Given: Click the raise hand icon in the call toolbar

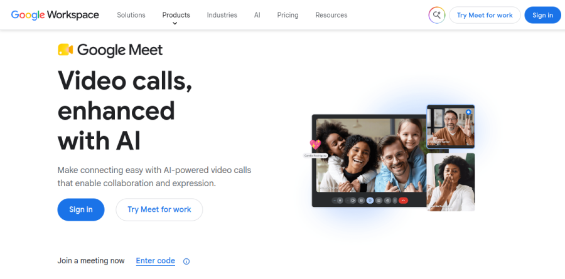Looking at the screenshot, I should [x=388, y=201].
